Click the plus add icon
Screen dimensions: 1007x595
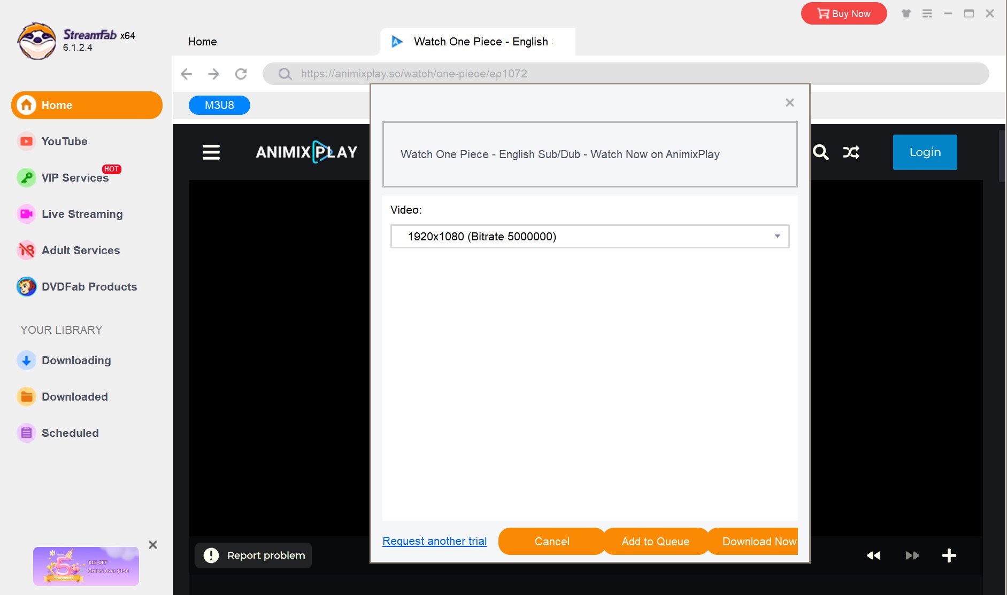[x=949, y=555]
